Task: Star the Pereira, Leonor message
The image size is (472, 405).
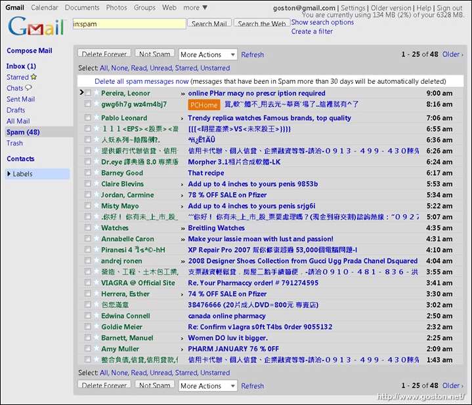Action: [x=97, y=93]
